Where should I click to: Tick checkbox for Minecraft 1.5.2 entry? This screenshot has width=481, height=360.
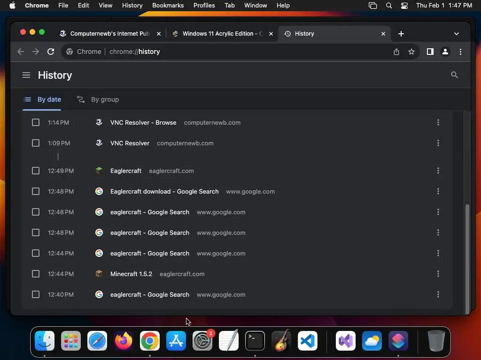(x=36, y=274)
